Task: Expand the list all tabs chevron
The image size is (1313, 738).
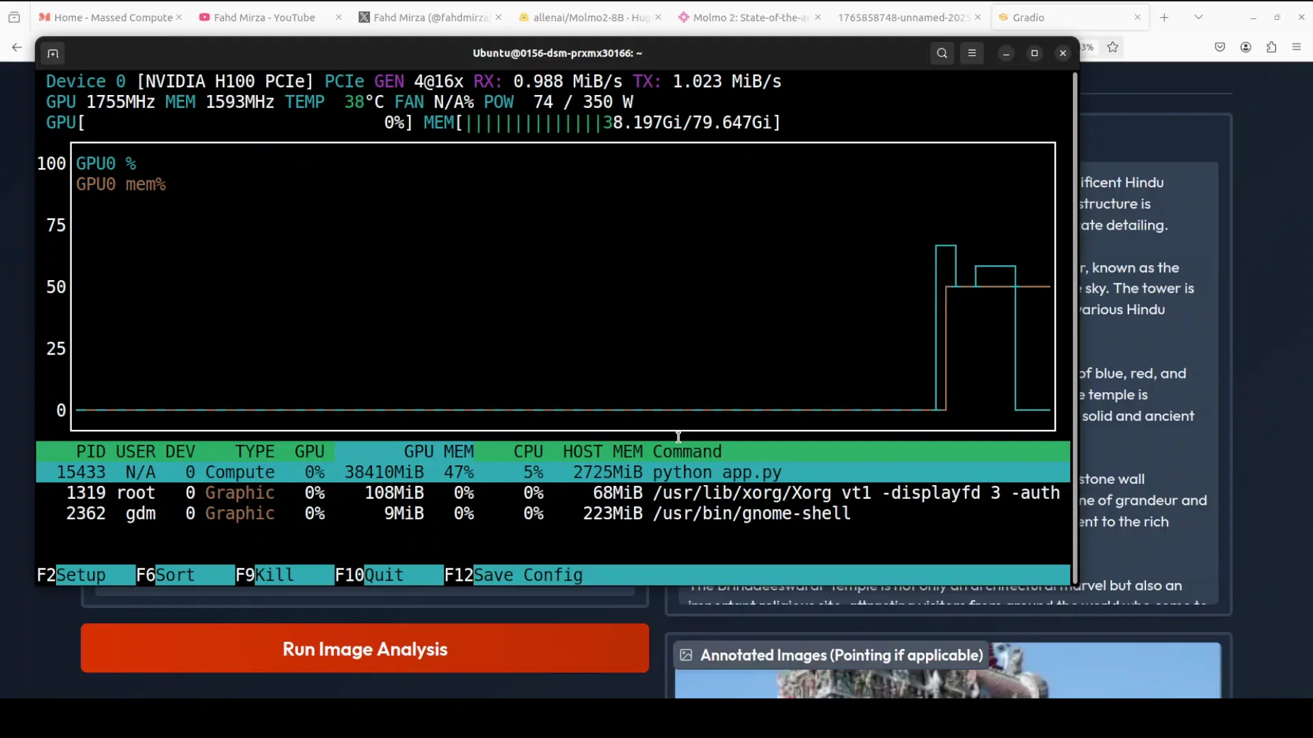Action: (x=1198, y=17)
